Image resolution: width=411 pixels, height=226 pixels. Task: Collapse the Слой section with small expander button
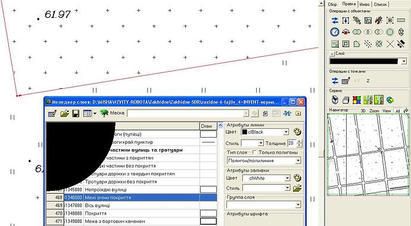[332, 54]
